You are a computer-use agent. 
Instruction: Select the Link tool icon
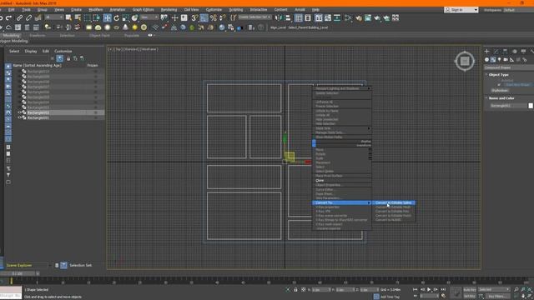tap(20, 17)
